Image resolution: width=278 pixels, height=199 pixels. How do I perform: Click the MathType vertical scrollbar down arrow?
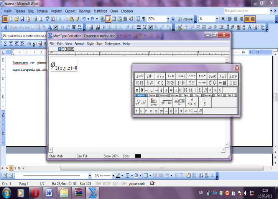[x=227, y=145]
